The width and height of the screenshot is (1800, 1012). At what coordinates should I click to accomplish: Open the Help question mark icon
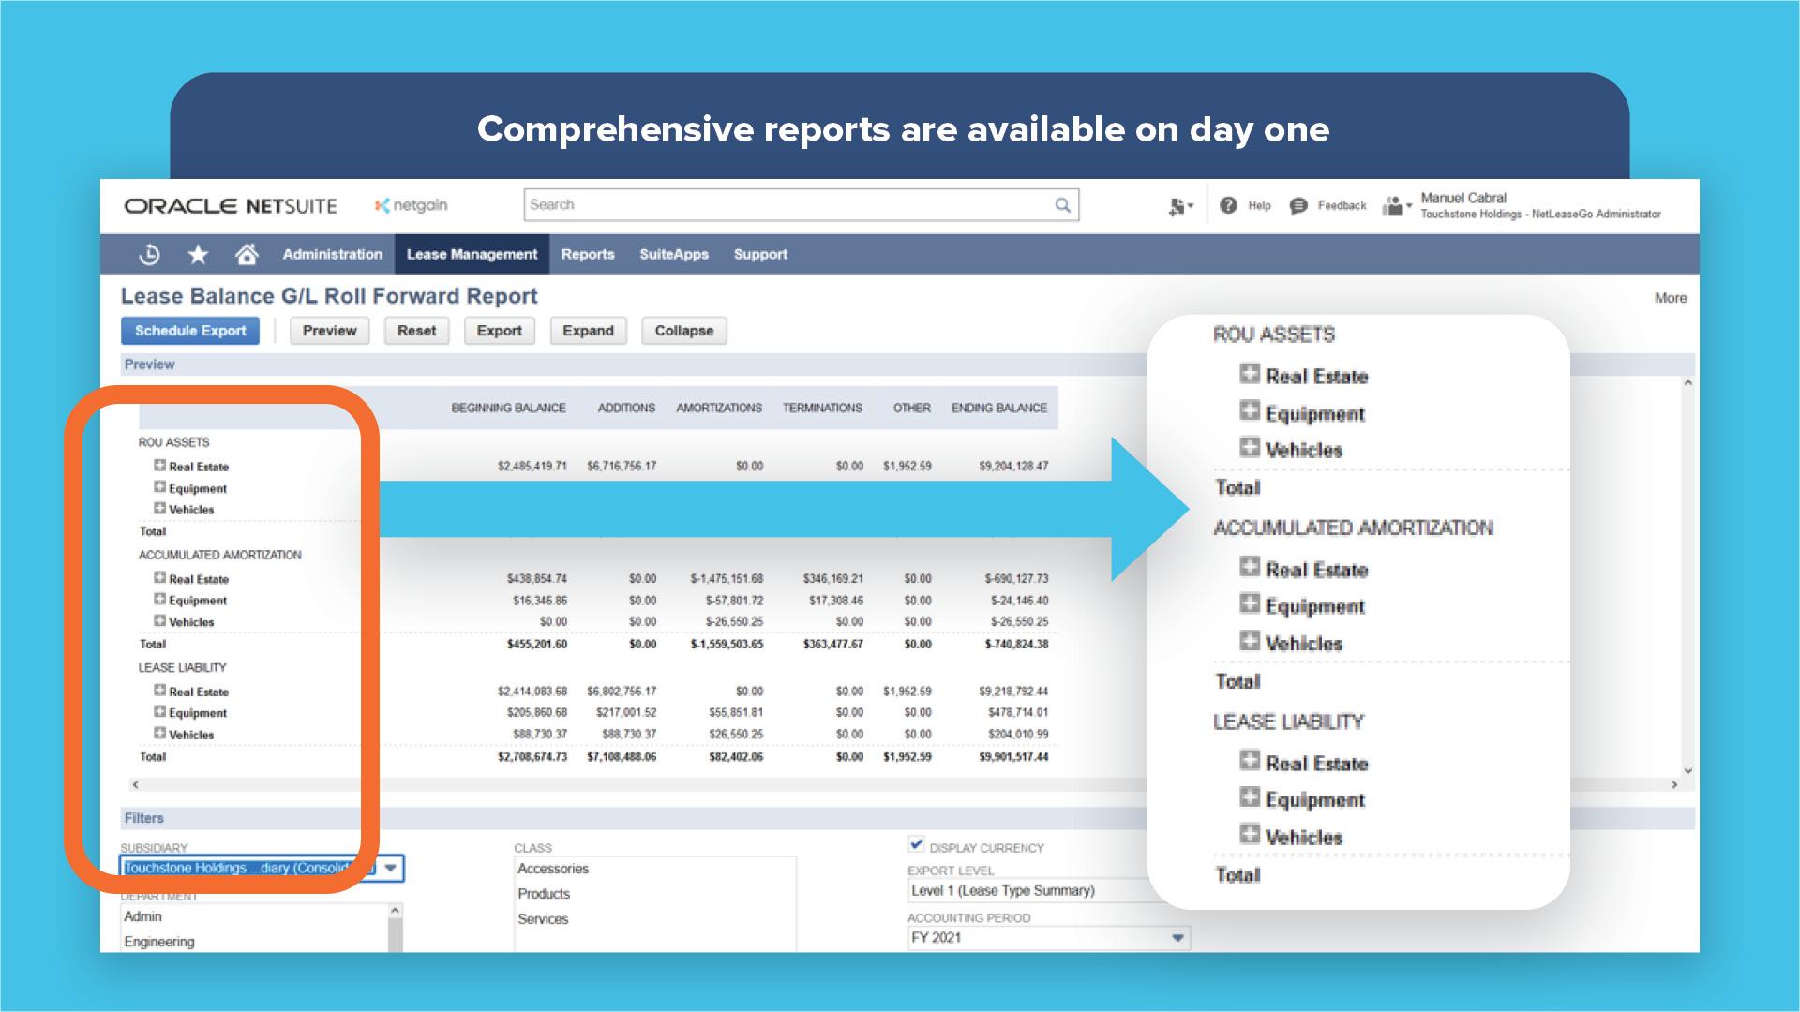[x=1228, y=205]
